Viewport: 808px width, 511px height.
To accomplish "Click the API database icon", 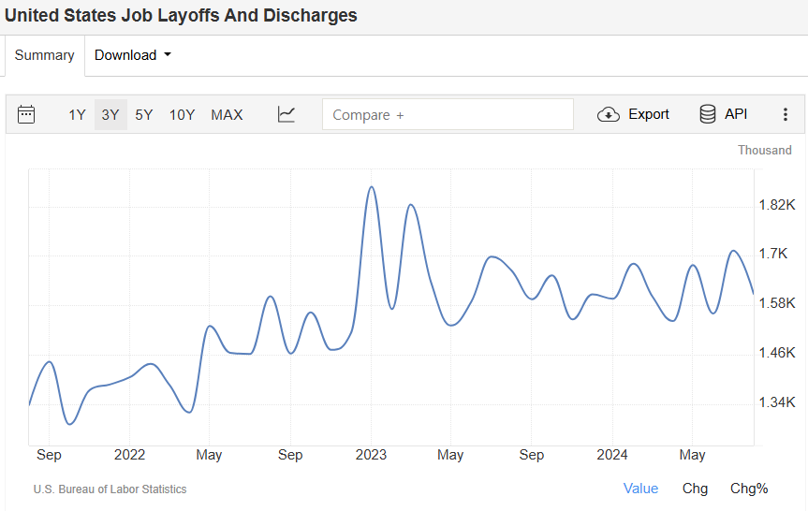I will click(708, 114).
